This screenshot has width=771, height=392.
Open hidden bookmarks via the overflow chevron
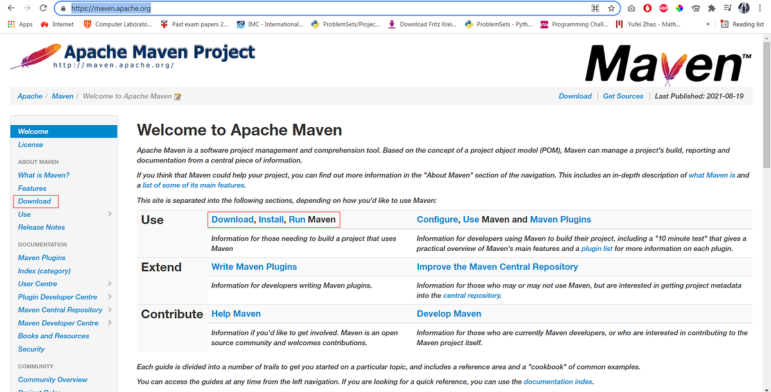pyautogui.click(x=709, y=24)
